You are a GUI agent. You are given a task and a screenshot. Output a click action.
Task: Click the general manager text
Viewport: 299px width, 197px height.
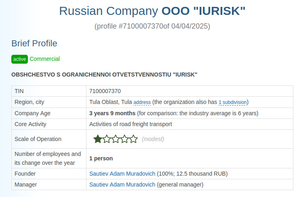(180, 185)
